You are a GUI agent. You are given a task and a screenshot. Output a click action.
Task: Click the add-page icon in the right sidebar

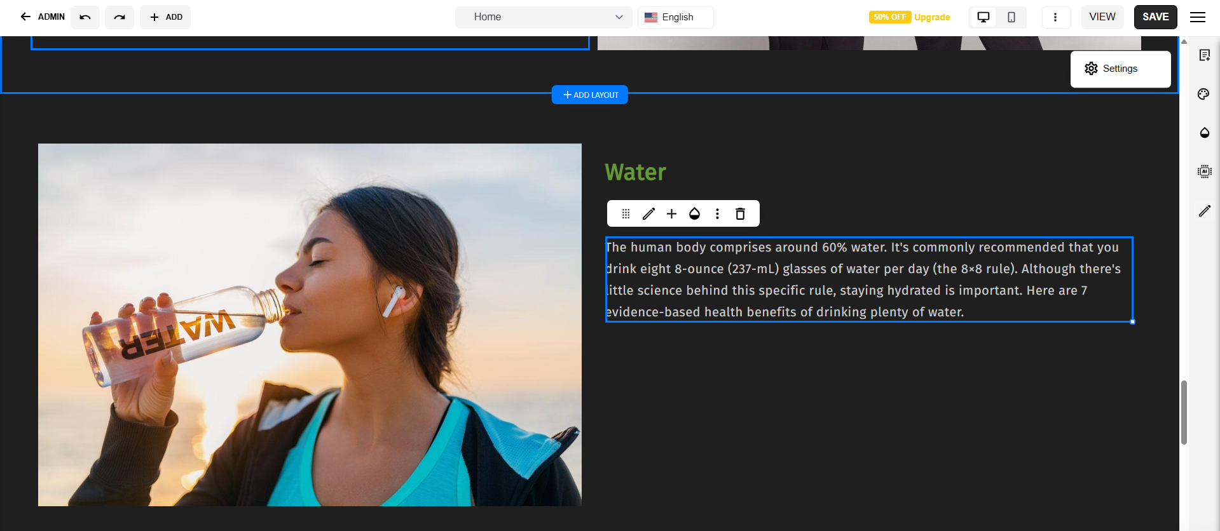[x=1204, y=56]
